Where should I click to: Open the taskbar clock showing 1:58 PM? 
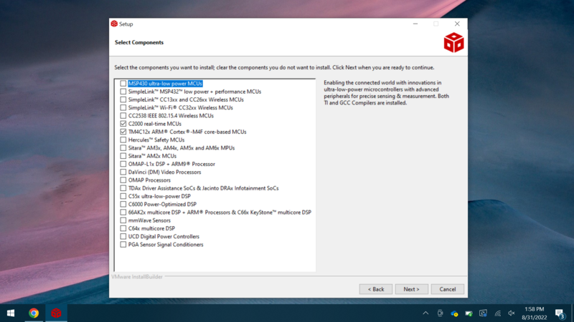535,313
